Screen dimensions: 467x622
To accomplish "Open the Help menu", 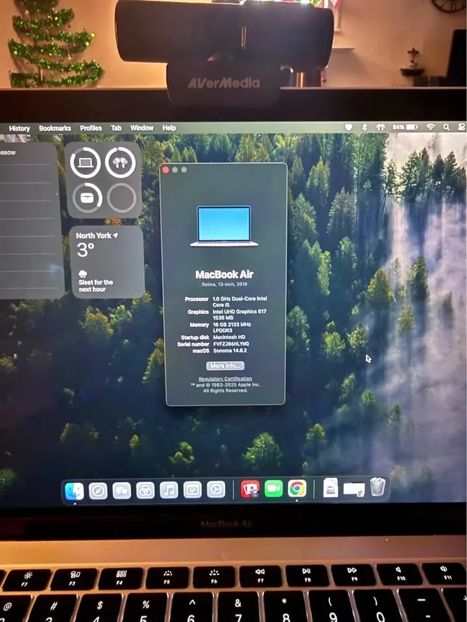I will pos(169,128).
